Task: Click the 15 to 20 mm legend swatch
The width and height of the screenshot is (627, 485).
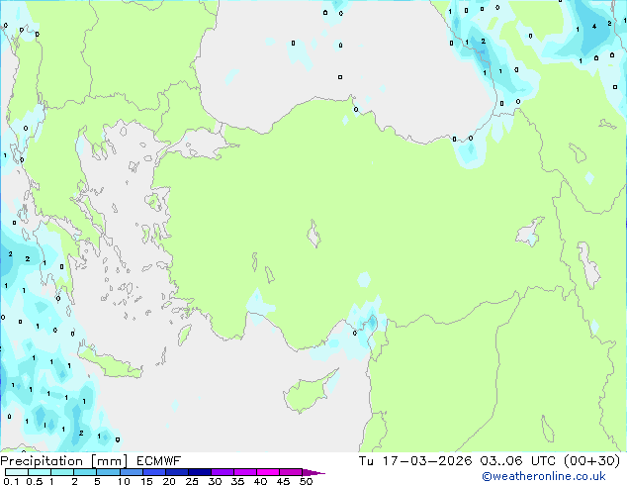Action: click(x=153, y=472)
